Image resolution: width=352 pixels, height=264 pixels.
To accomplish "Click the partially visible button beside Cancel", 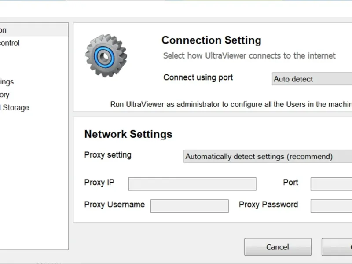I will coord(337,247).
